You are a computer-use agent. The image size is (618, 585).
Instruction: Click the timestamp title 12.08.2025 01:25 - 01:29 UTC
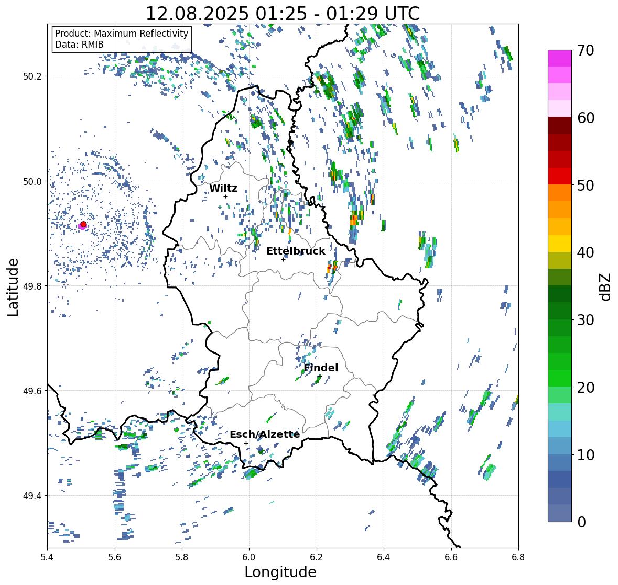pos(283,14)
